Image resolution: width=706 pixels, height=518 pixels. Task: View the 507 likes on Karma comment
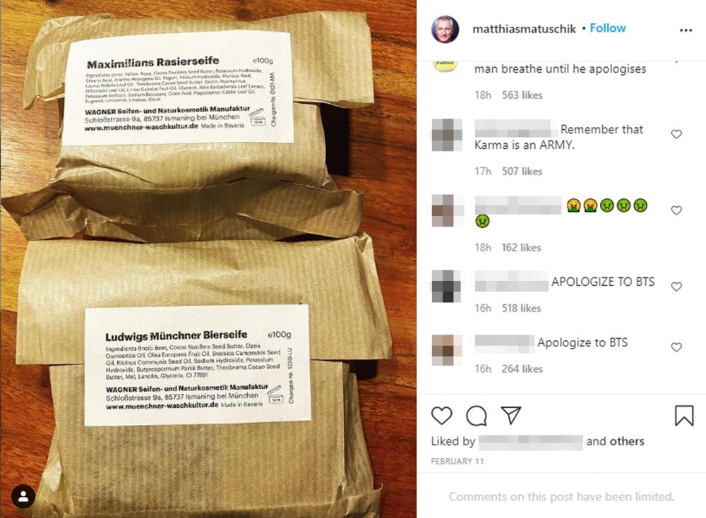tap(522, 171)
